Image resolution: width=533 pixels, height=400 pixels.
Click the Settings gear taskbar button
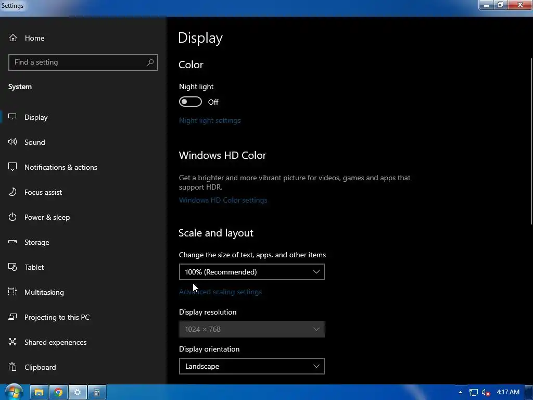(x=78, y=393)
